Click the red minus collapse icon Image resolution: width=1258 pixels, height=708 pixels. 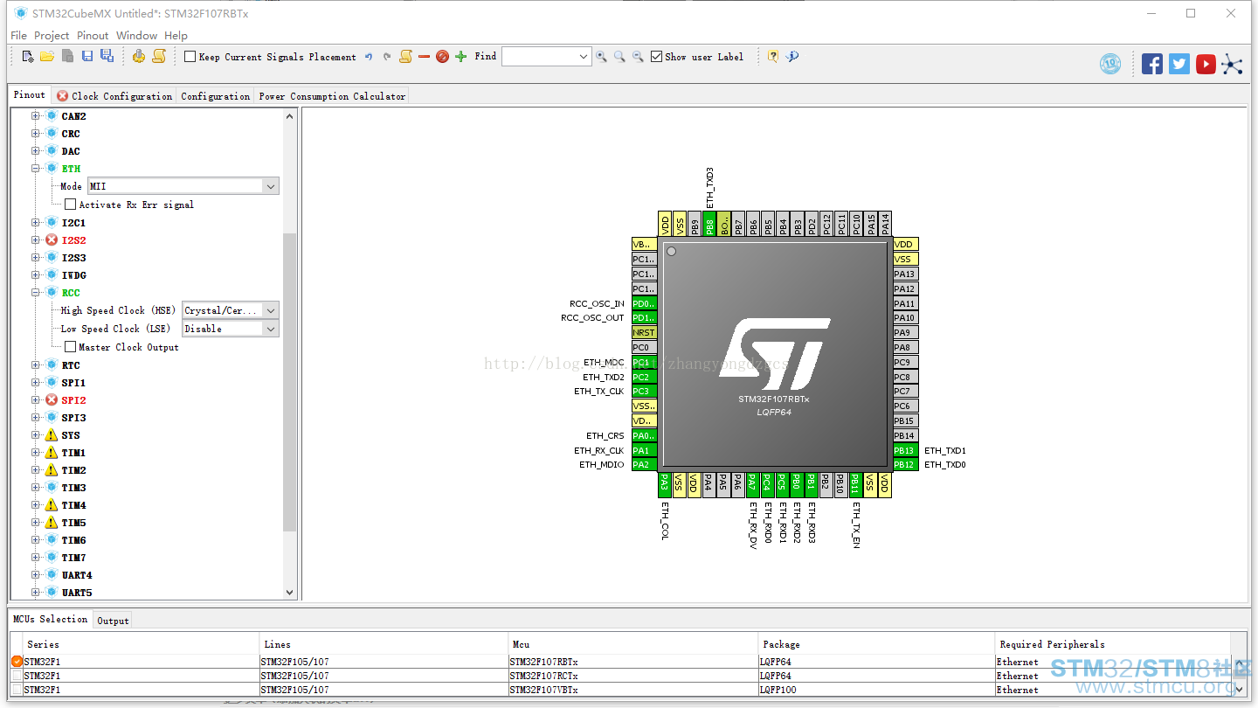click(x=424, y=57)
